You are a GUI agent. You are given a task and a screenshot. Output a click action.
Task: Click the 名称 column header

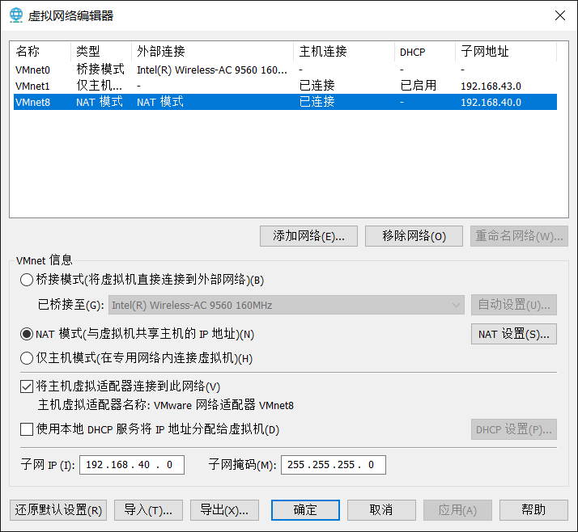[x=41, y=52]
